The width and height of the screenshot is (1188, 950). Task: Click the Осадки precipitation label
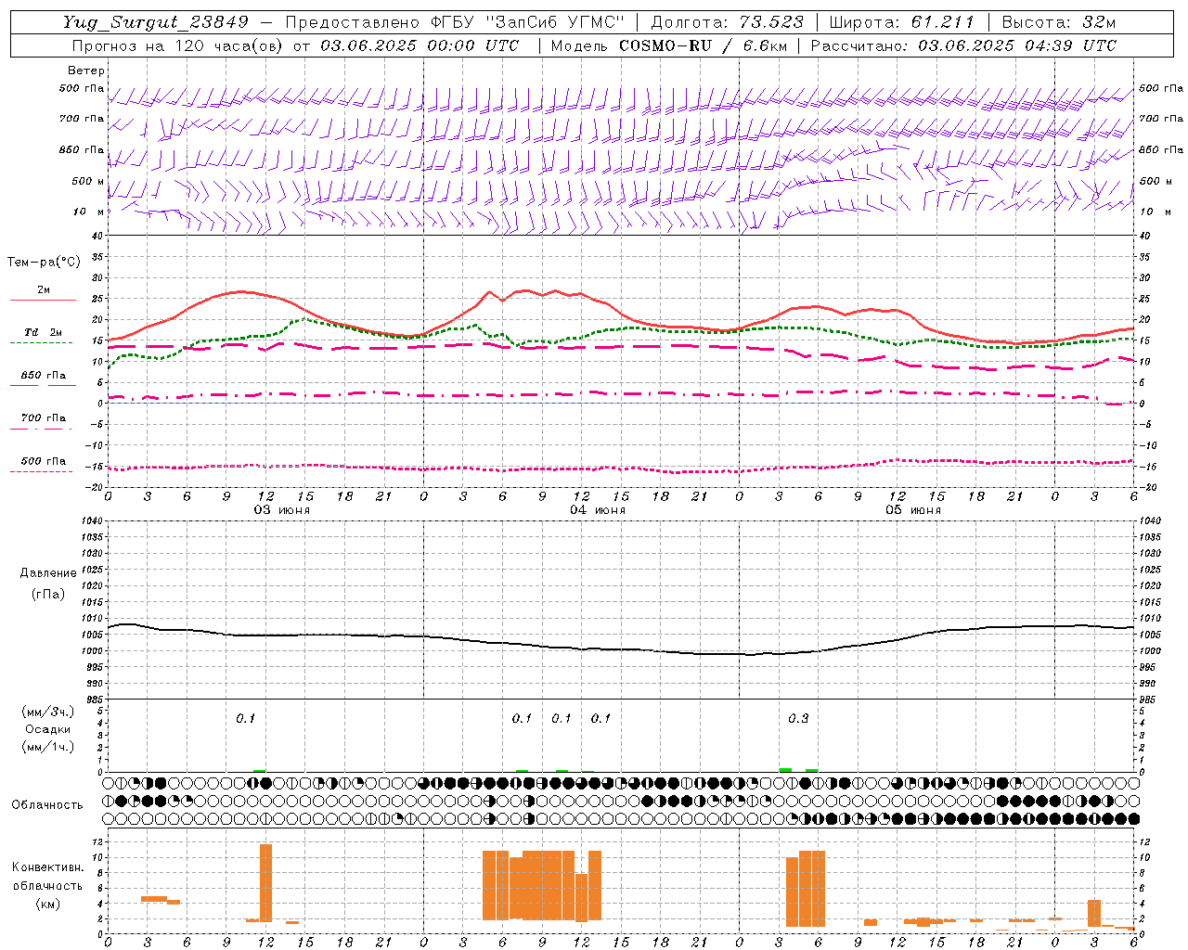[48, 729]
